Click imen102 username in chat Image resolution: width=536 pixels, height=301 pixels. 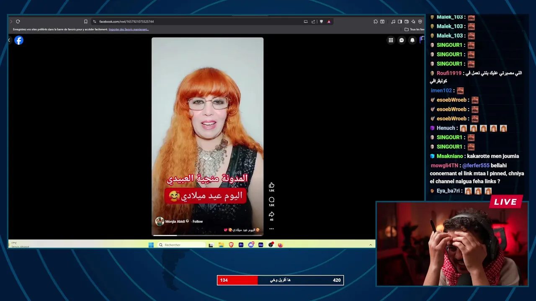[441, 91]
